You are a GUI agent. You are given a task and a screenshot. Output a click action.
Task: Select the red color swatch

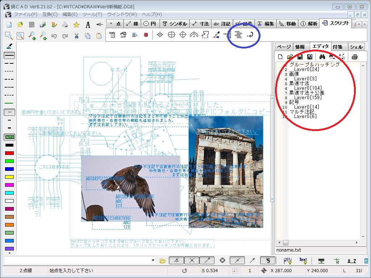9,153
